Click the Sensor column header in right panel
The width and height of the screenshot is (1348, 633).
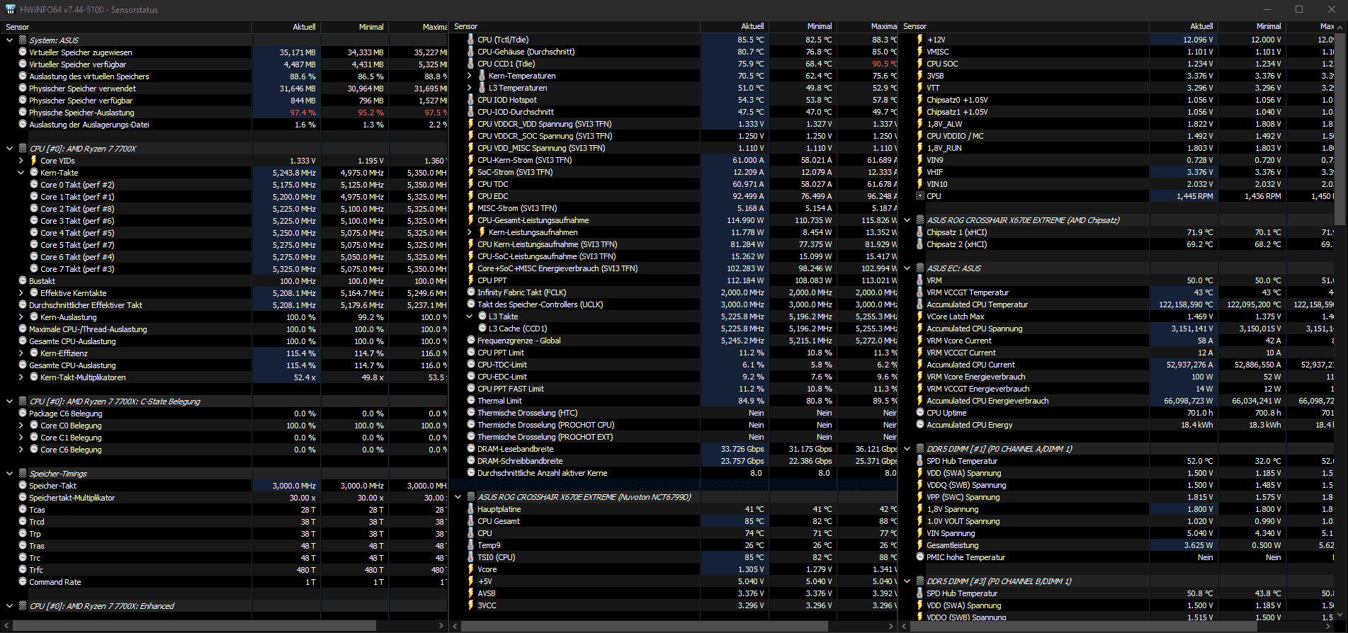tap(1024, 26)
